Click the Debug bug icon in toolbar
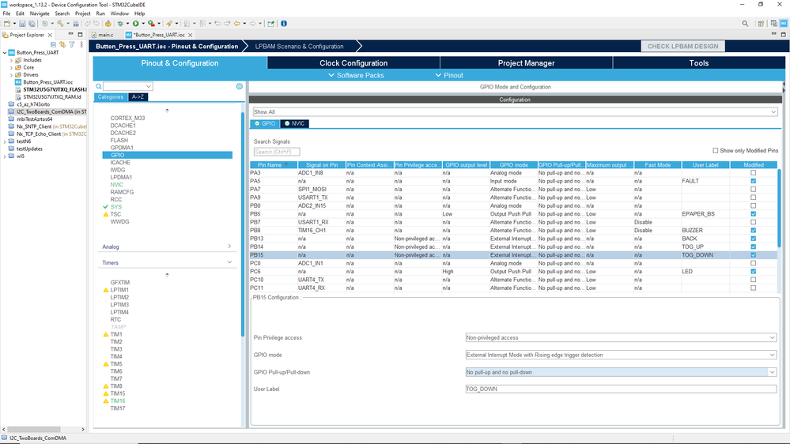Screen dimensions: 790x444 (120, 24)
